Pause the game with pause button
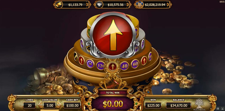The image size is (225, 111). pyautogui.click(x=218, y=109)
